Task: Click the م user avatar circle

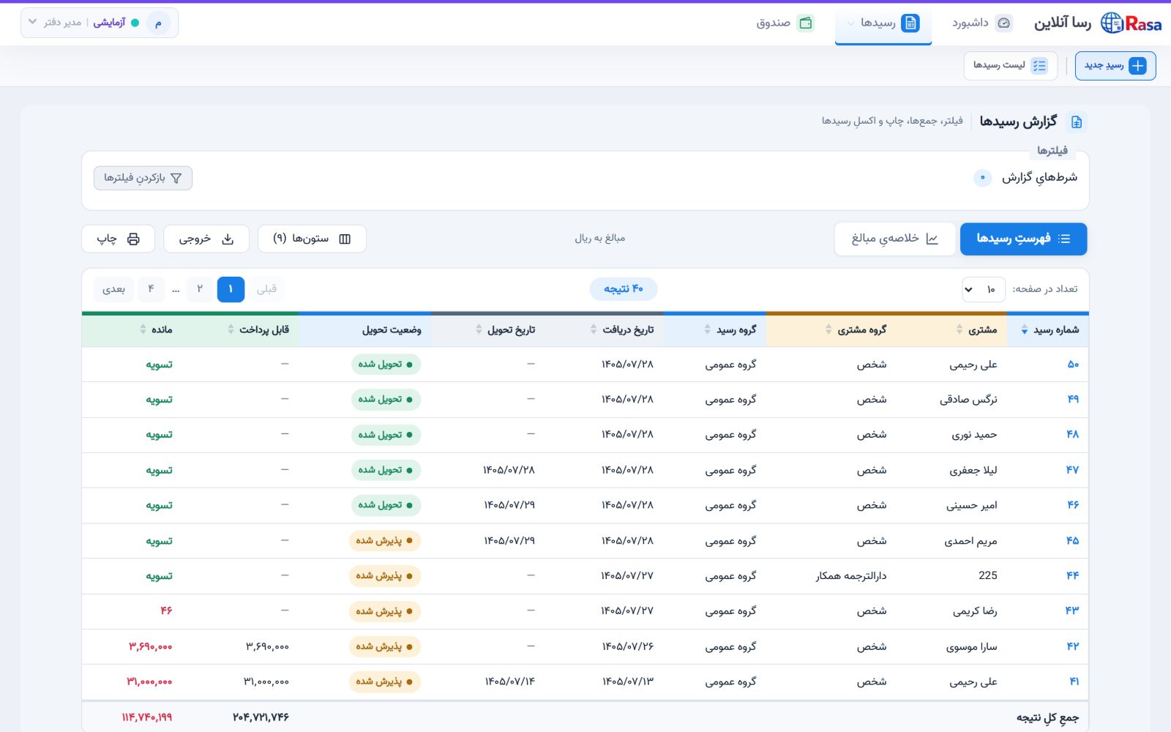Action: pyautogui.click(x=158, y=23)
